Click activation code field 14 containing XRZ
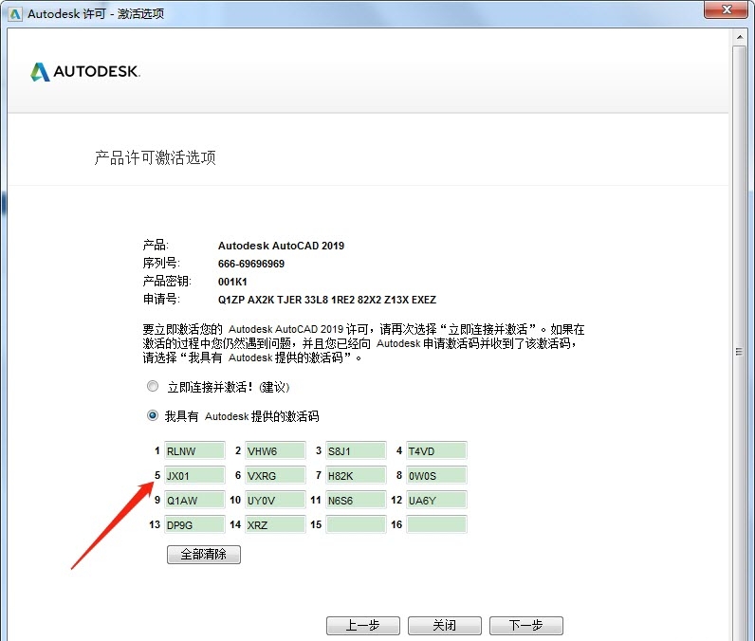This screenshot has height=641, width=755. [275, 524]
